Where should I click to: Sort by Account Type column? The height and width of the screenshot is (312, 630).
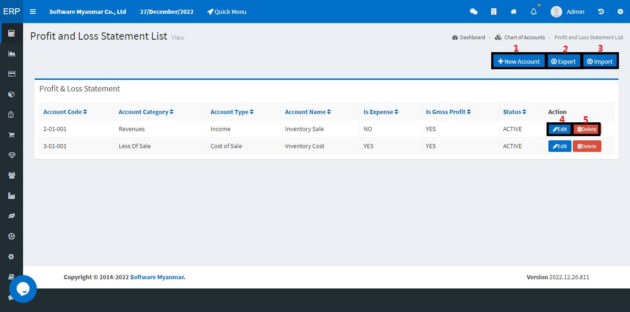(232, 112)
